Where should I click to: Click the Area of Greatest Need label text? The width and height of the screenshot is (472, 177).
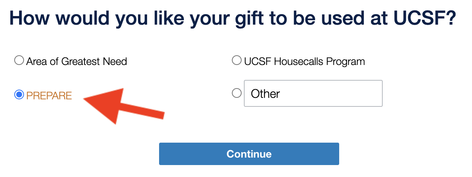(x=77, y=61)
